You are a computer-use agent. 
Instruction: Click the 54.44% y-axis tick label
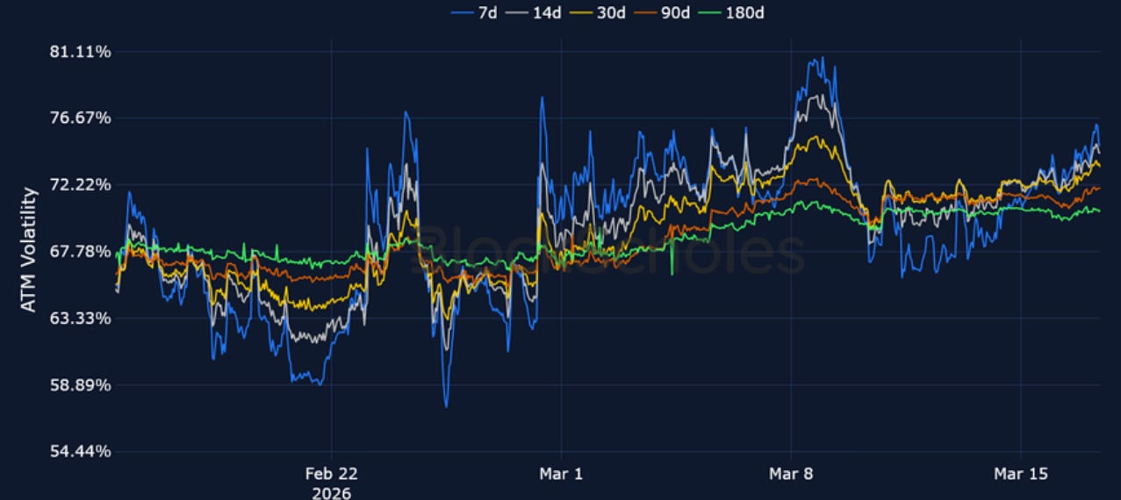point(82,452)
